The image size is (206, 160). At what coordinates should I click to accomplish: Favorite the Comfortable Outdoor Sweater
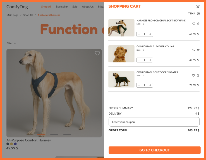[x=193, y=75]
